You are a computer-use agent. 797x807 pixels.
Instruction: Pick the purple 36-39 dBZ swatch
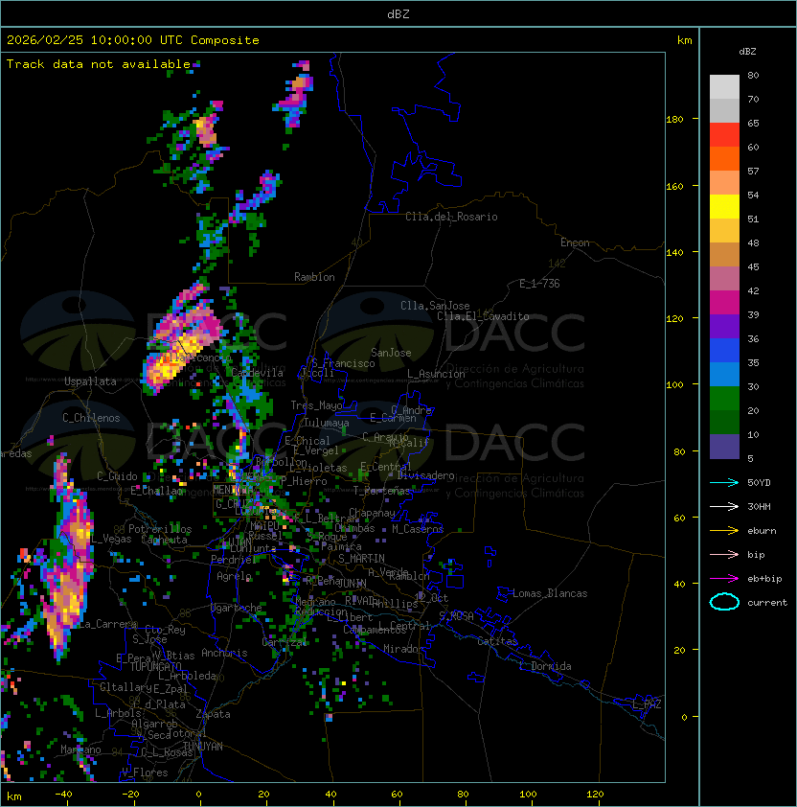click(x=724, y=326)
